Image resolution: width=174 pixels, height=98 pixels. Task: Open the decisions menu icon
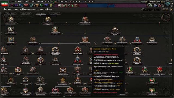pyautogui.click(x=11, y=5)
